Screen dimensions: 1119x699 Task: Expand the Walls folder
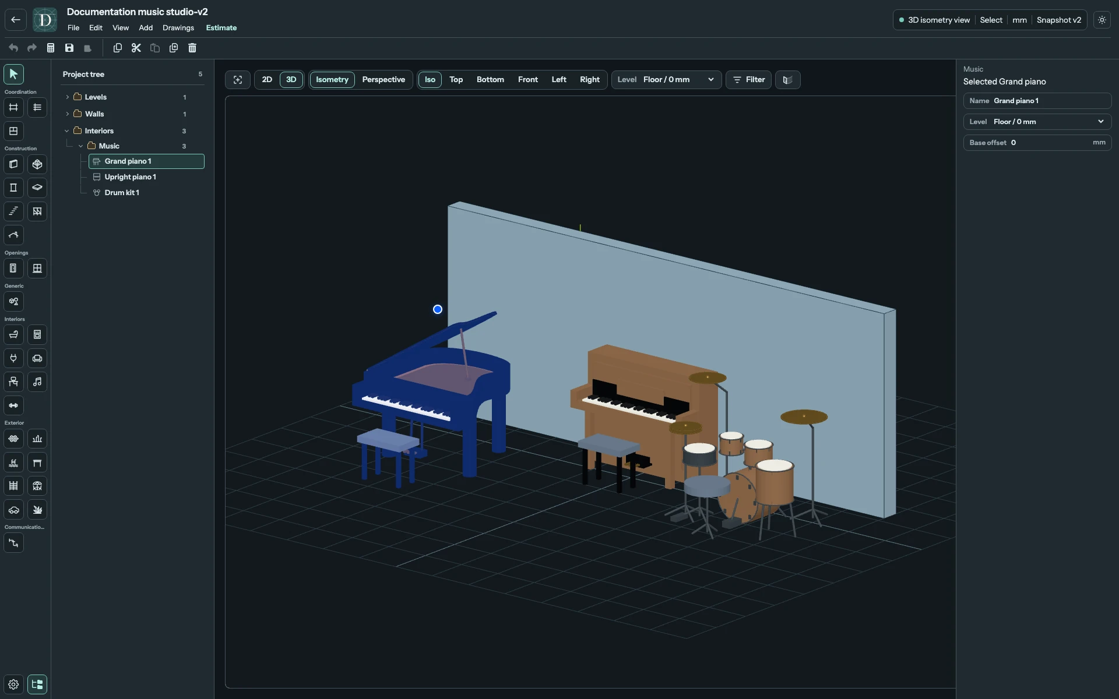[68, 114]
